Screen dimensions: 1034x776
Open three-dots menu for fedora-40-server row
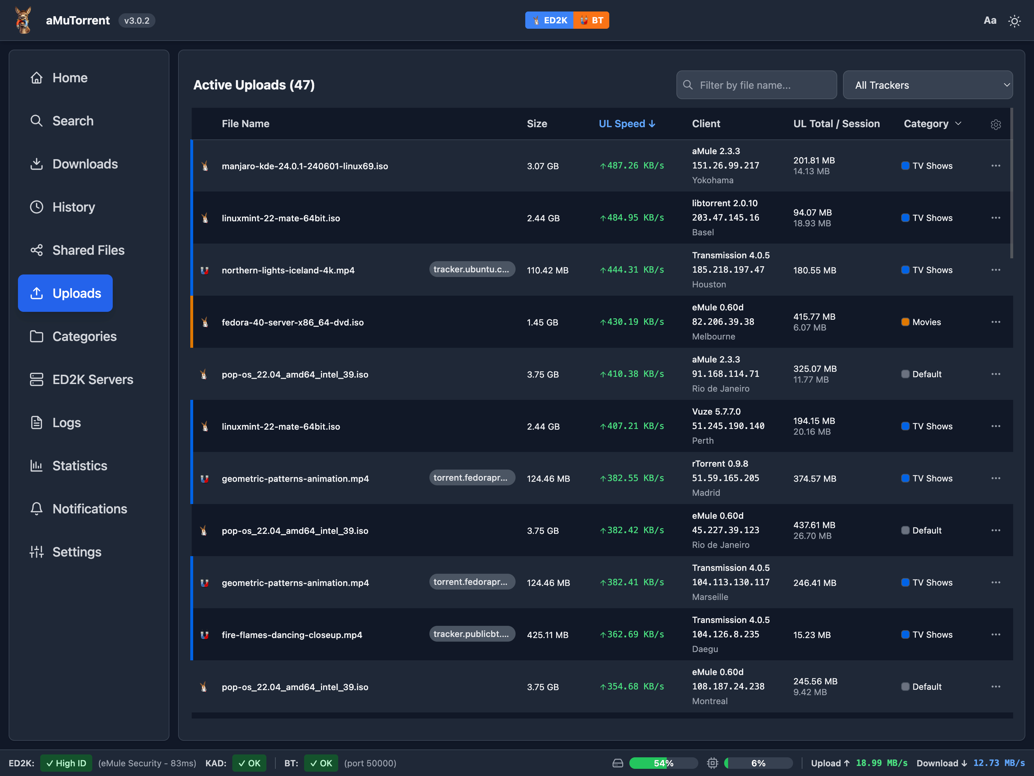point(996,322)
